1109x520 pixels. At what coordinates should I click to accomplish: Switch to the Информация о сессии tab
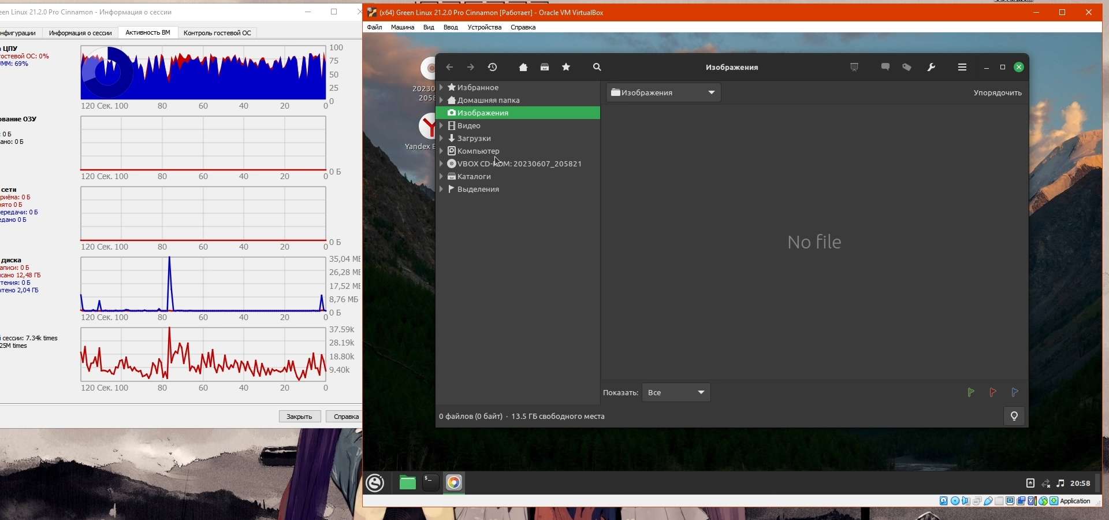point(80,33)
